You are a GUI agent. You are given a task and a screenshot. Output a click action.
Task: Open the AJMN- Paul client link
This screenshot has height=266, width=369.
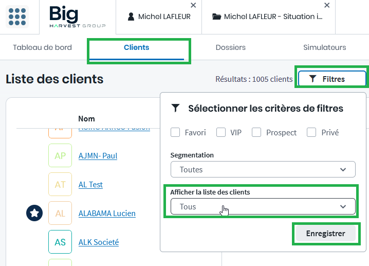coord(98,155)
